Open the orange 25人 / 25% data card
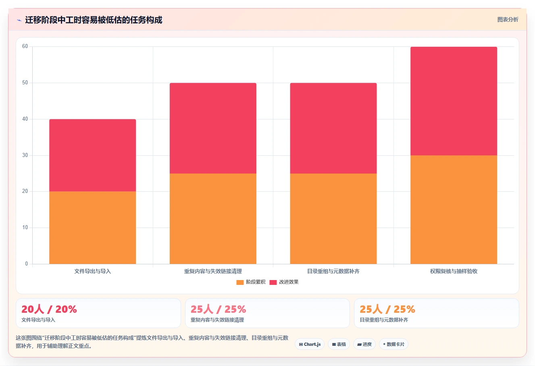 click(x=437, y=313)
